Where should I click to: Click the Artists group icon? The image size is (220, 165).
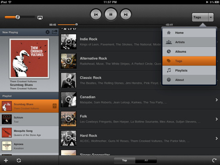click(x=169, y=42)
